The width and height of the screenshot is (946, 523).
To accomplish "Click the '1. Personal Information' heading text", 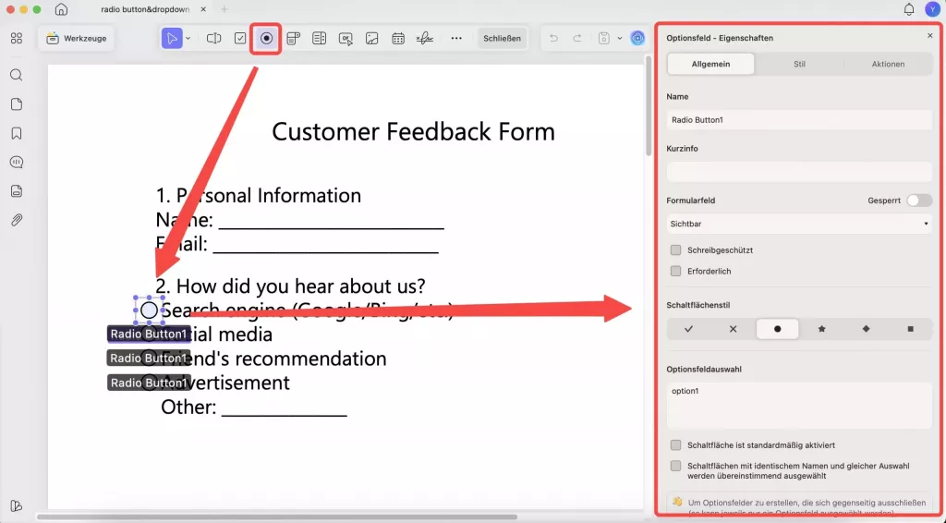I will [259, 196].
